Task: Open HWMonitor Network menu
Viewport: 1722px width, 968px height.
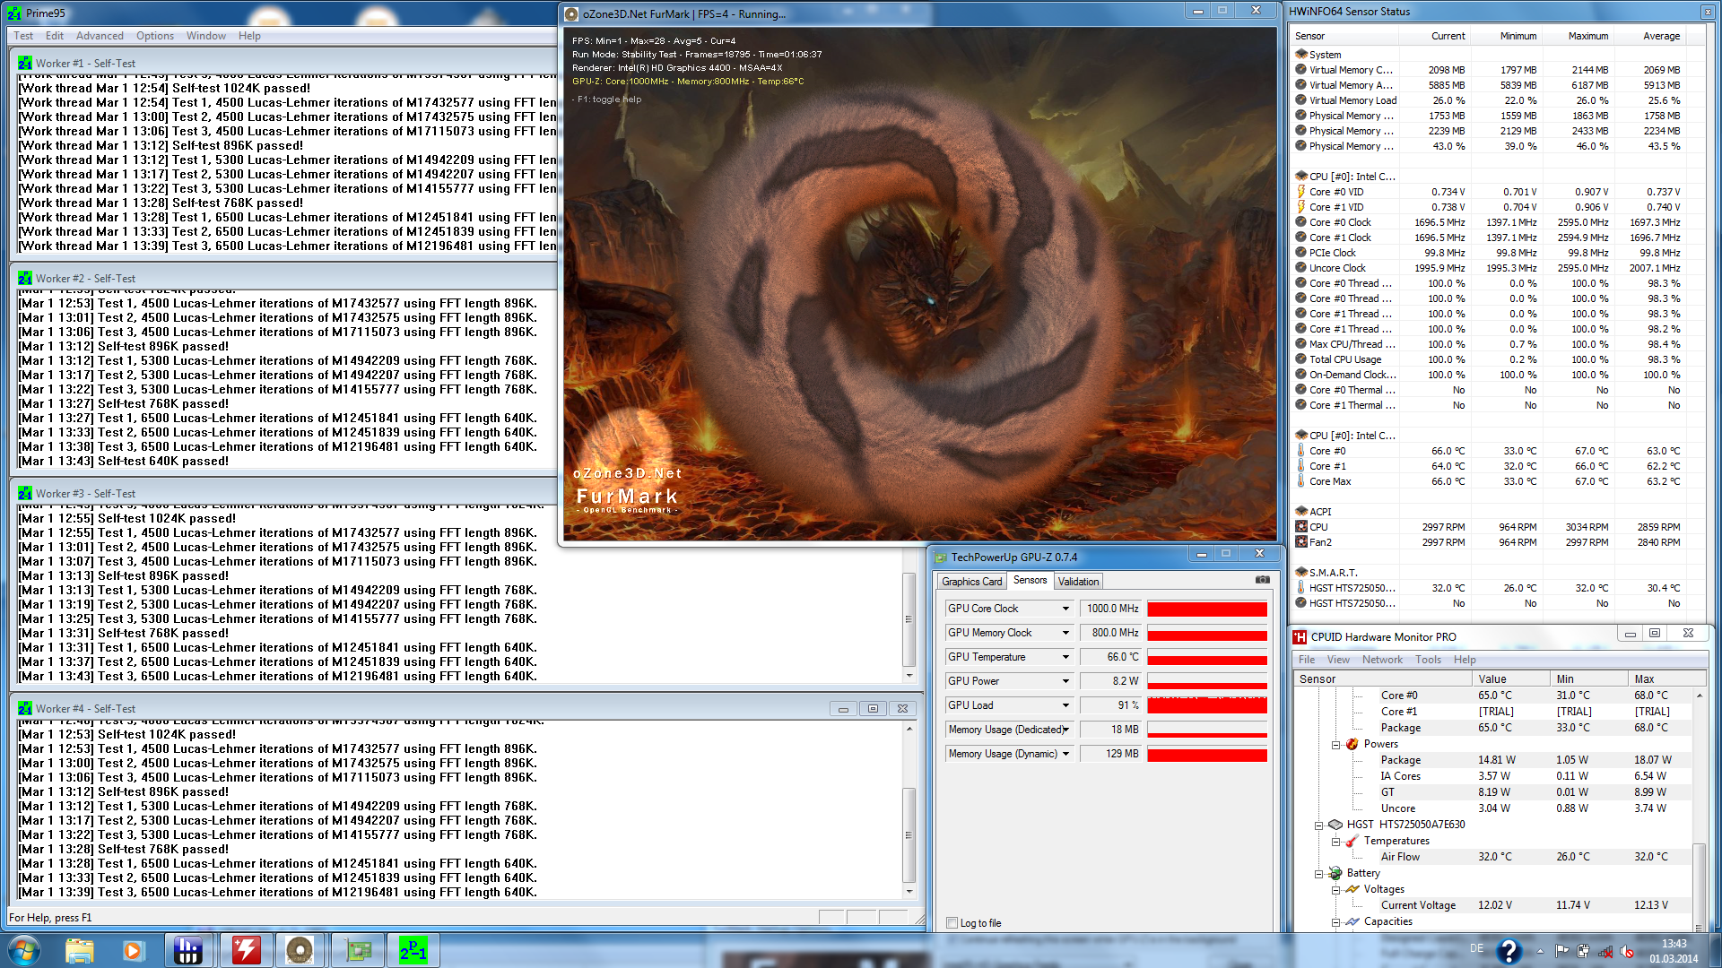Action: tap(1382, 660)
